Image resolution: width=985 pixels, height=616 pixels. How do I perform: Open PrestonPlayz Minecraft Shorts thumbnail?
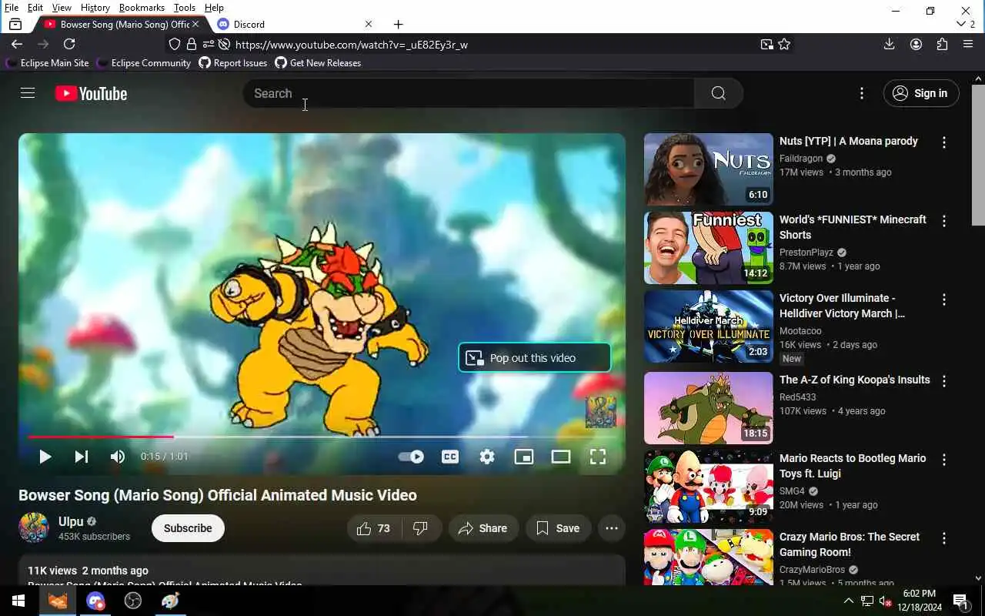point(708,248)
